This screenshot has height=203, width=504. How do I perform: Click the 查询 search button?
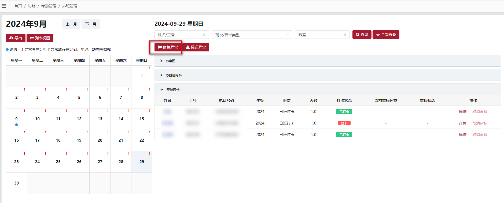pyautogui.click(x=362, y=35)
